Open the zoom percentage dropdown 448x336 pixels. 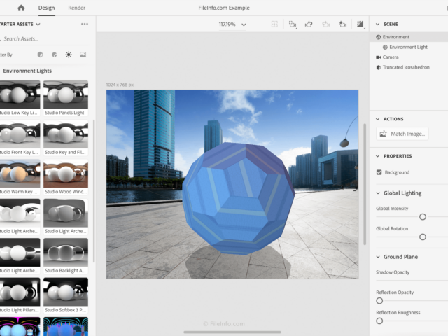coord(244,24)
